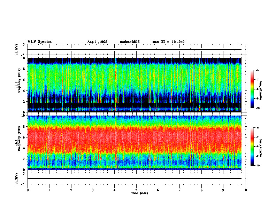276x213 pixels.
Task: Click the "2" kHz tick on ch.2 axis
Action: pos(24,159)
